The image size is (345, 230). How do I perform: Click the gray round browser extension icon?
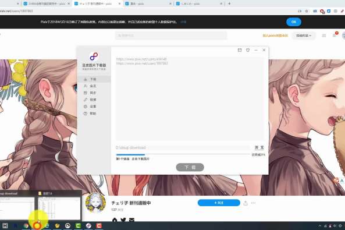coord(336,11)
